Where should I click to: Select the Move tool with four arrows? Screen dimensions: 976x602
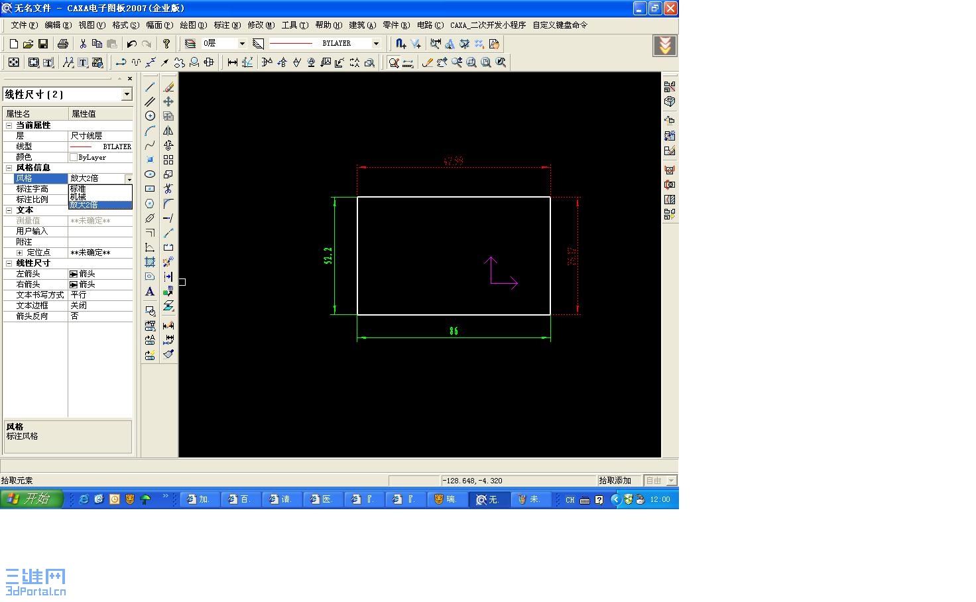pos(168,101)
